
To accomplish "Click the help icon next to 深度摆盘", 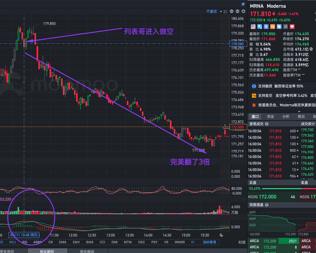I will pos(267,205).
